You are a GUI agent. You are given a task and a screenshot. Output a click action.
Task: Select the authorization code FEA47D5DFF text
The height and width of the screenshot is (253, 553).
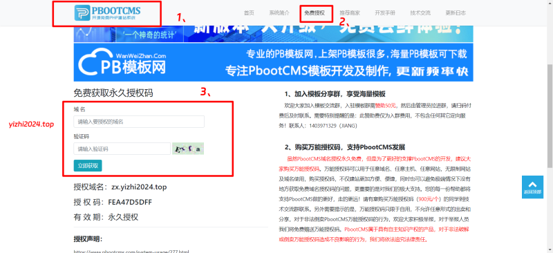(x=130, y=202)
